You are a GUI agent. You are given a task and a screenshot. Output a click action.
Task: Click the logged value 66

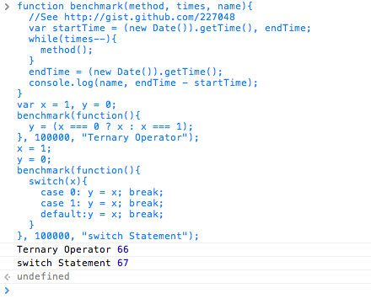[x=123, y=249]
